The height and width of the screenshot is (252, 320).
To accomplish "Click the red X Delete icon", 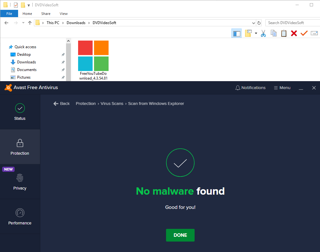I will click(294, 33).
